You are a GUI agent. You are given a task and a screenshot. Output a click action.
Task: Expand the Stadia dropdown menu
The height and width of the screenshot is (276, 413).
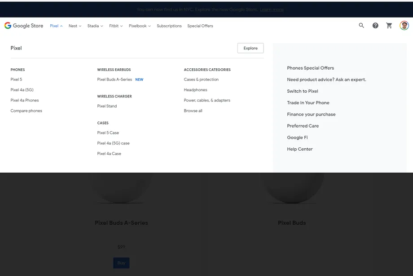pyautogui.click(x=95, y=26)
